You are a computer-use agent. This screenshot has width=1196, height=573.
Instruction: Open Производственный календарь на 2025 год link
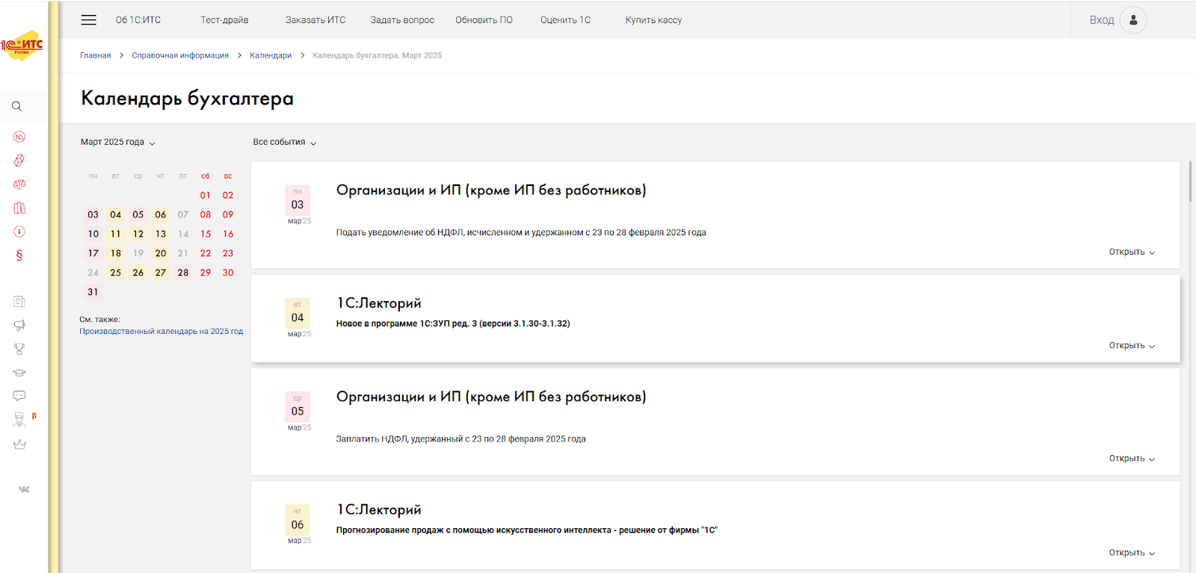point(161,331)
